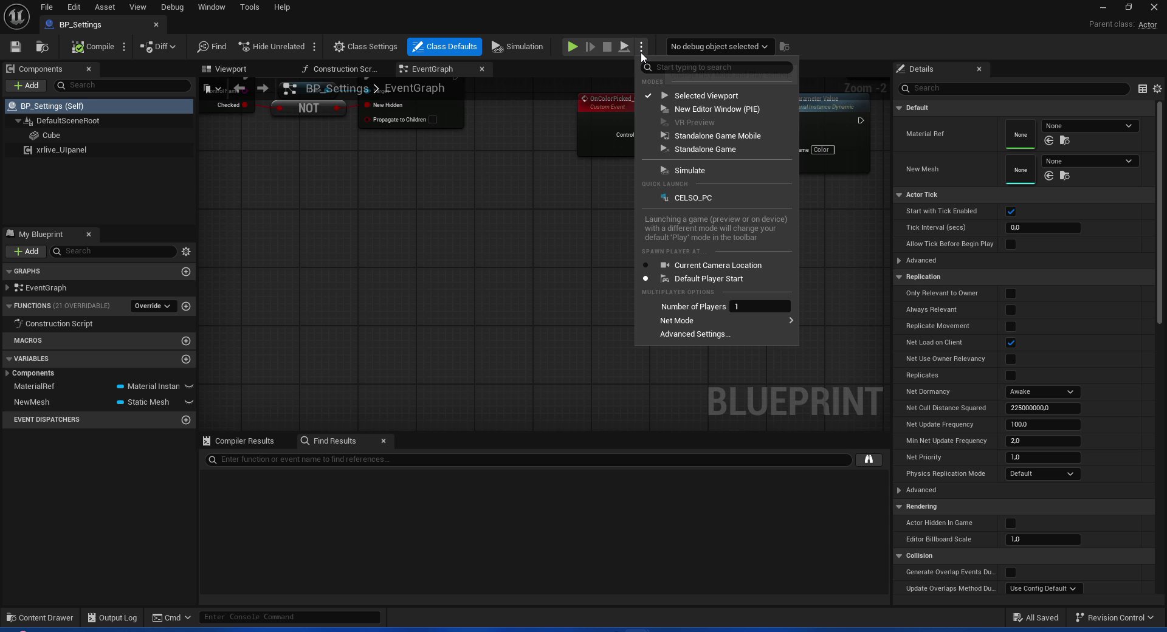Choose Standalone Game mode
Viewport: 1167px width, 632px height.
pyautogui.click(x=717, y=149)
